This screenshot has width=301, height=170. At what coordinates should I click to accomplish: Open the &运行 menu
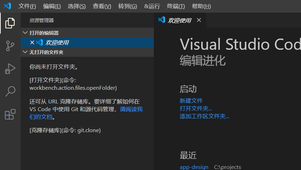(x=152, y=6)
